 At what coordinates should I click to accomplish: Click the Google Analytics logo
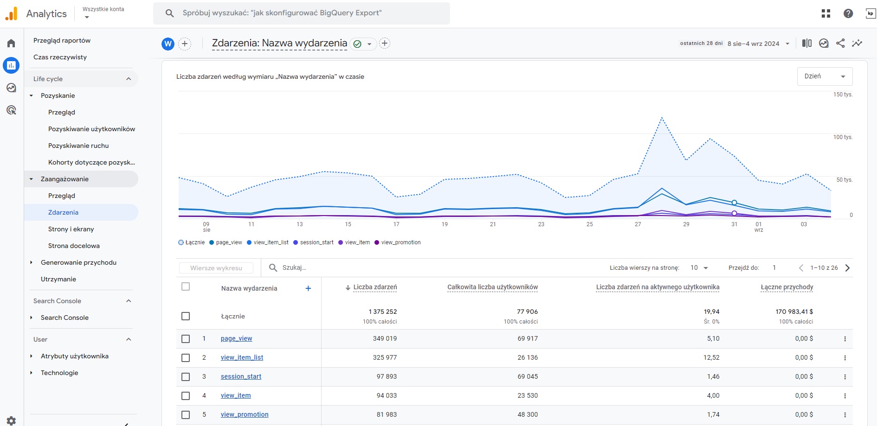11,13
